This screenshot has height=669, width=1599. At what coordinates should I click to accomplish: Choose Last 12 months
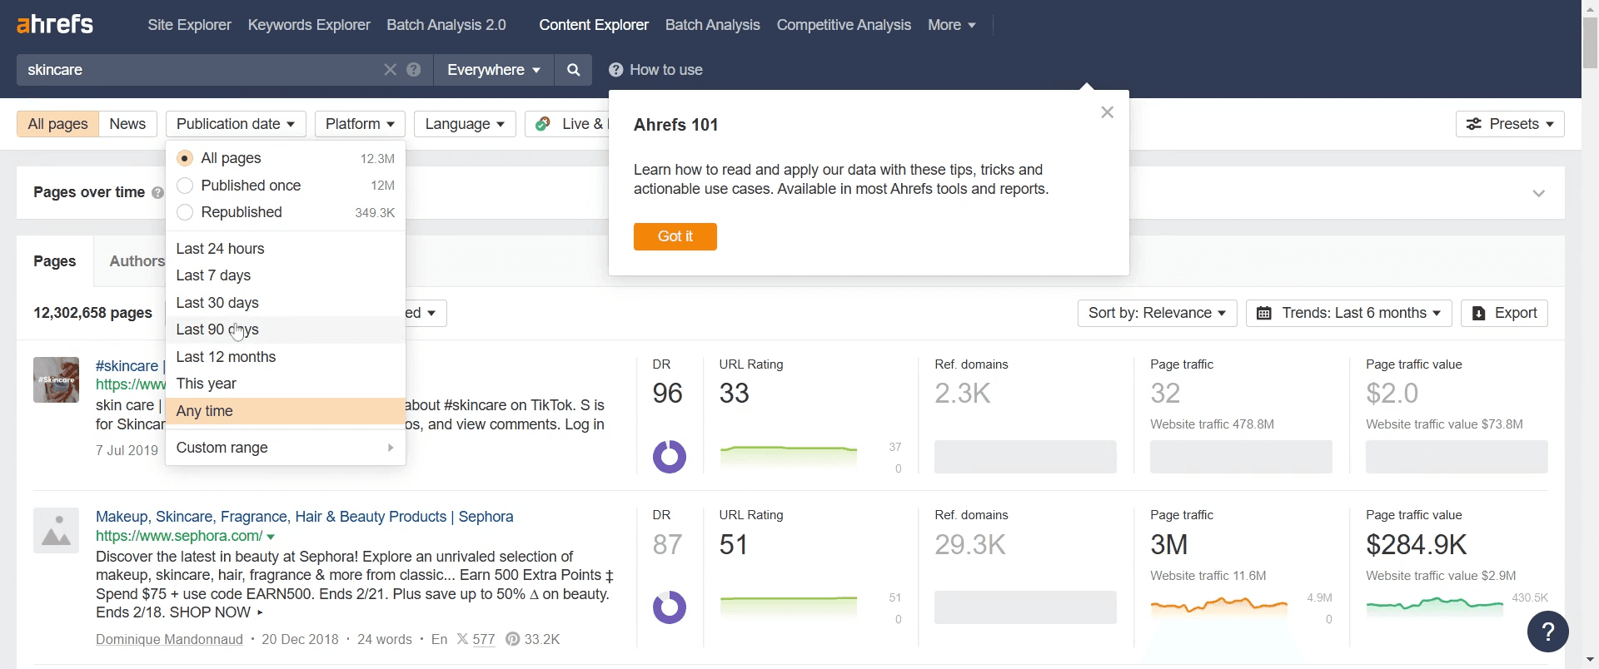(286, 357)
